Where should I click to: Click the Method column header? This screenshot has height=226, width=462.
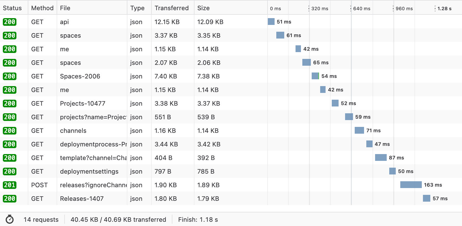pos(42,8)
